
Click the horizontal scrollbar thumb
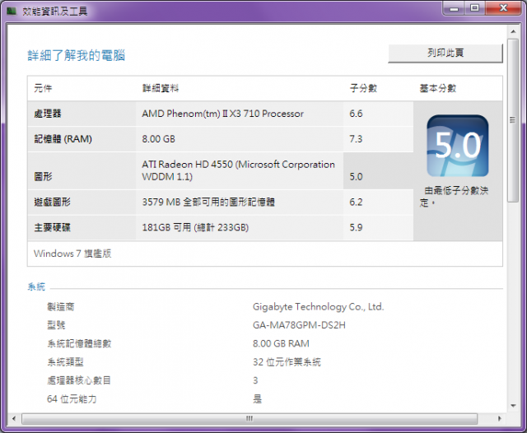click(250, 418)
